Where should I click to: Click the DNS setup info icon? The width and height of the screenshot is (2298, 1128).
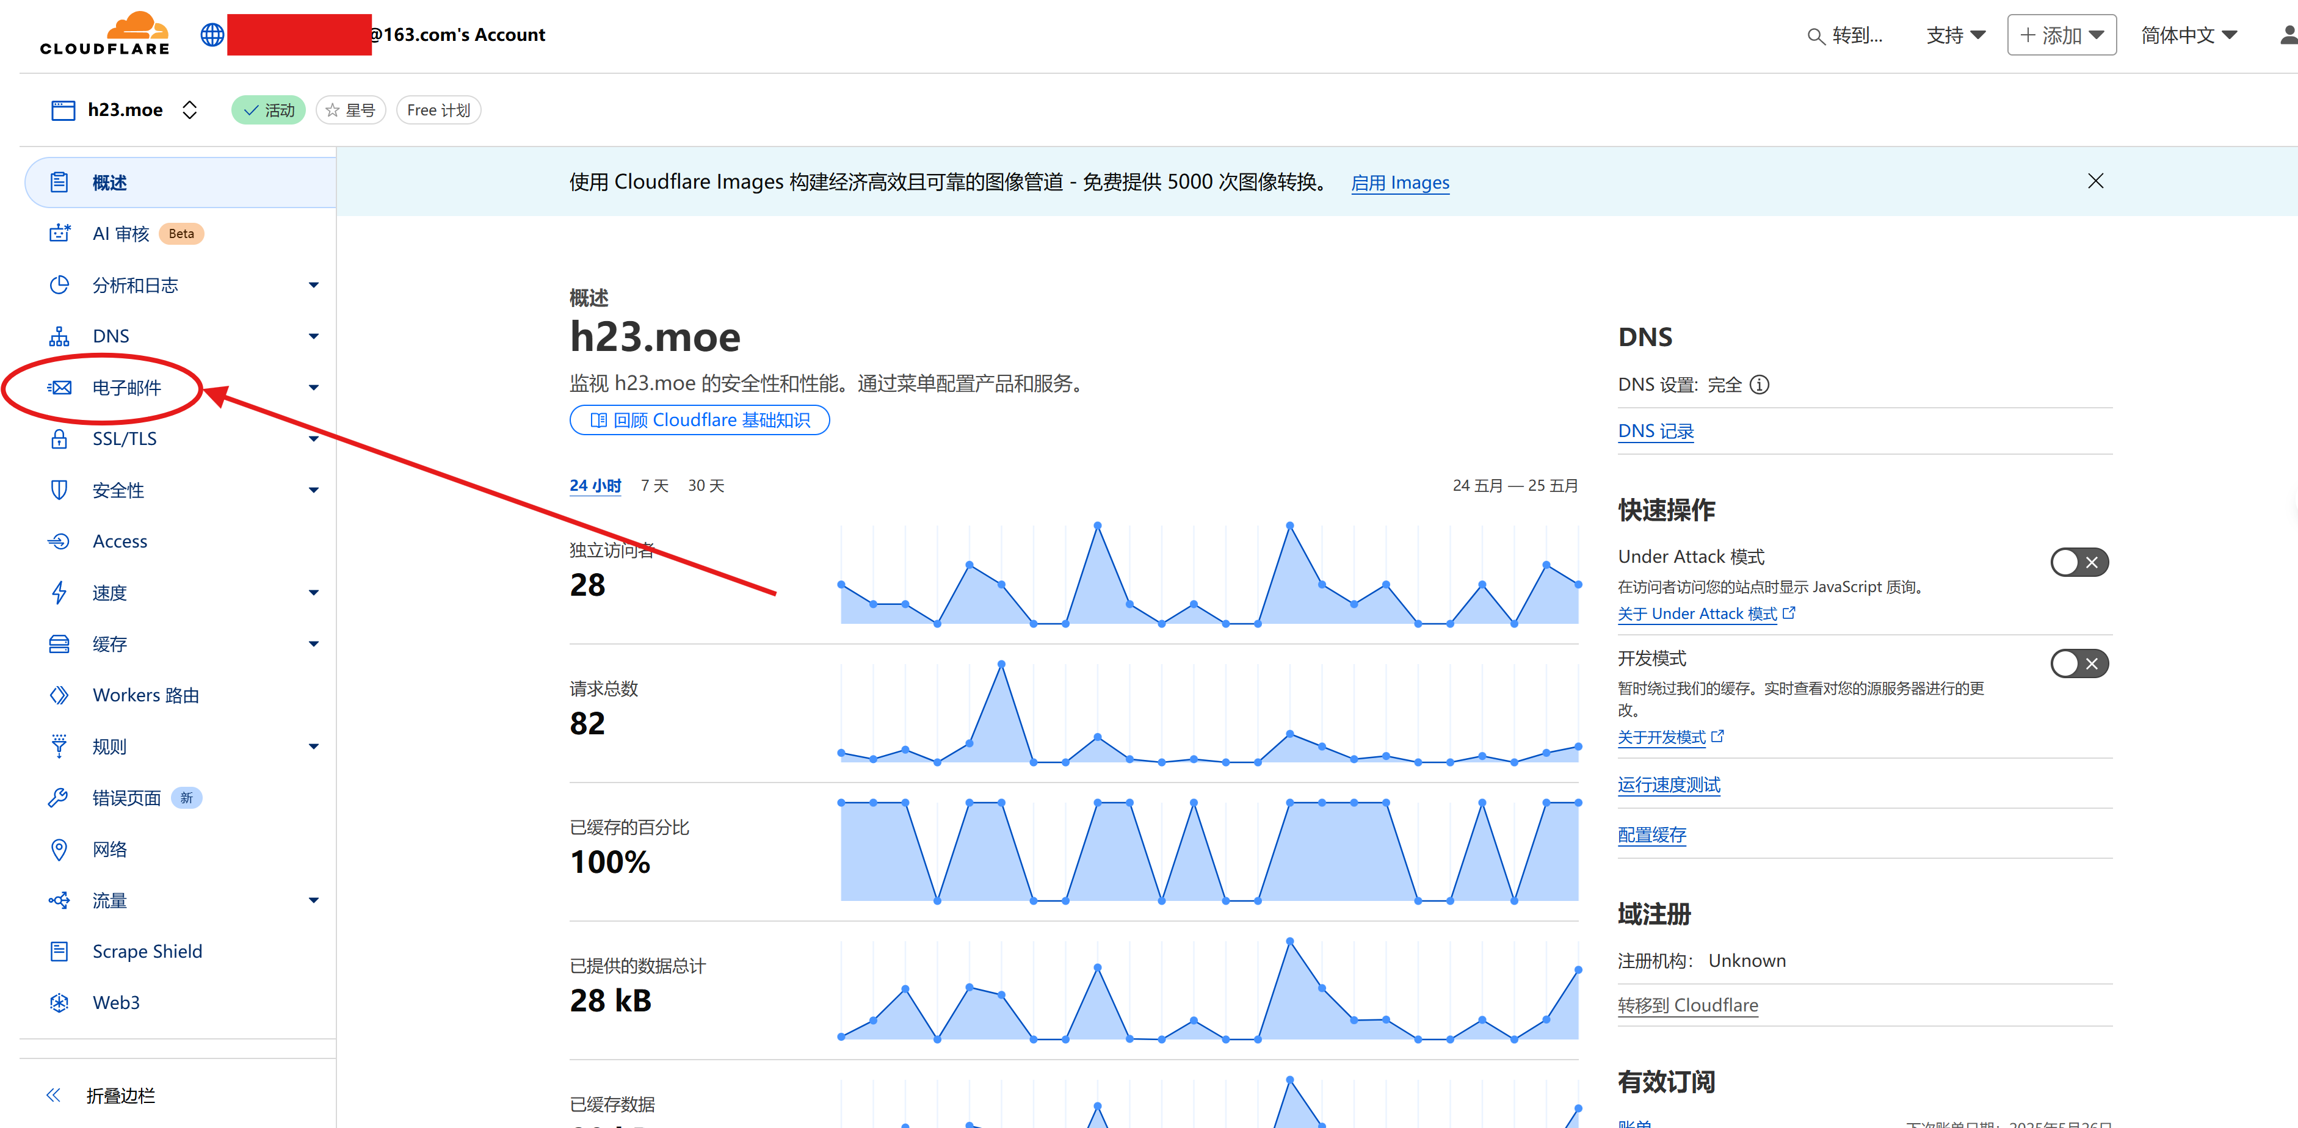tap(1759, 385)
